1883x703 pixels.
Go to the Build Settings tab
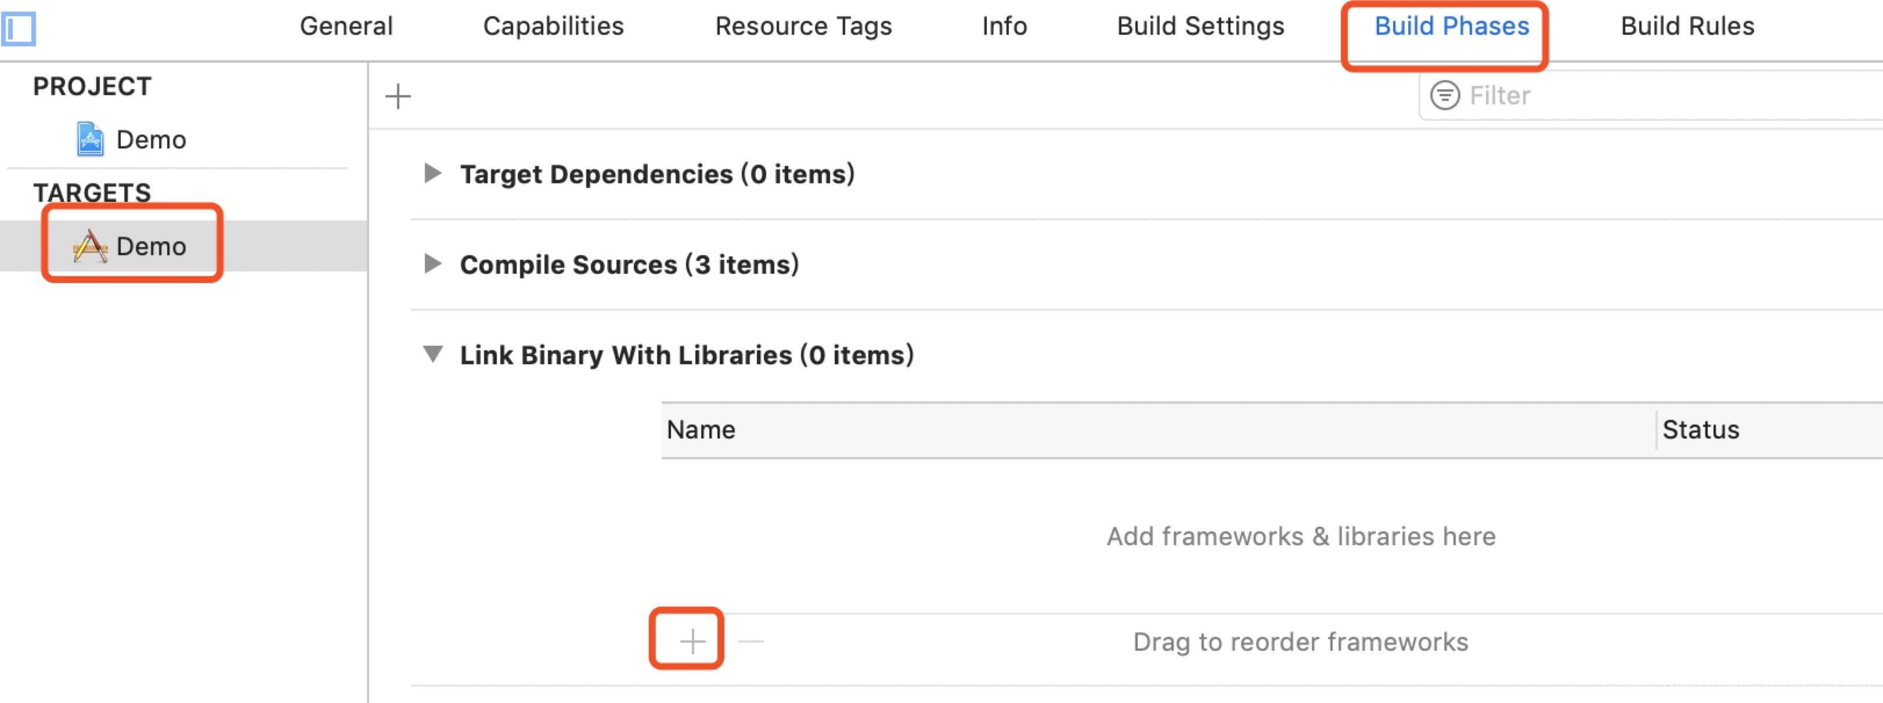pos(1200,26)
